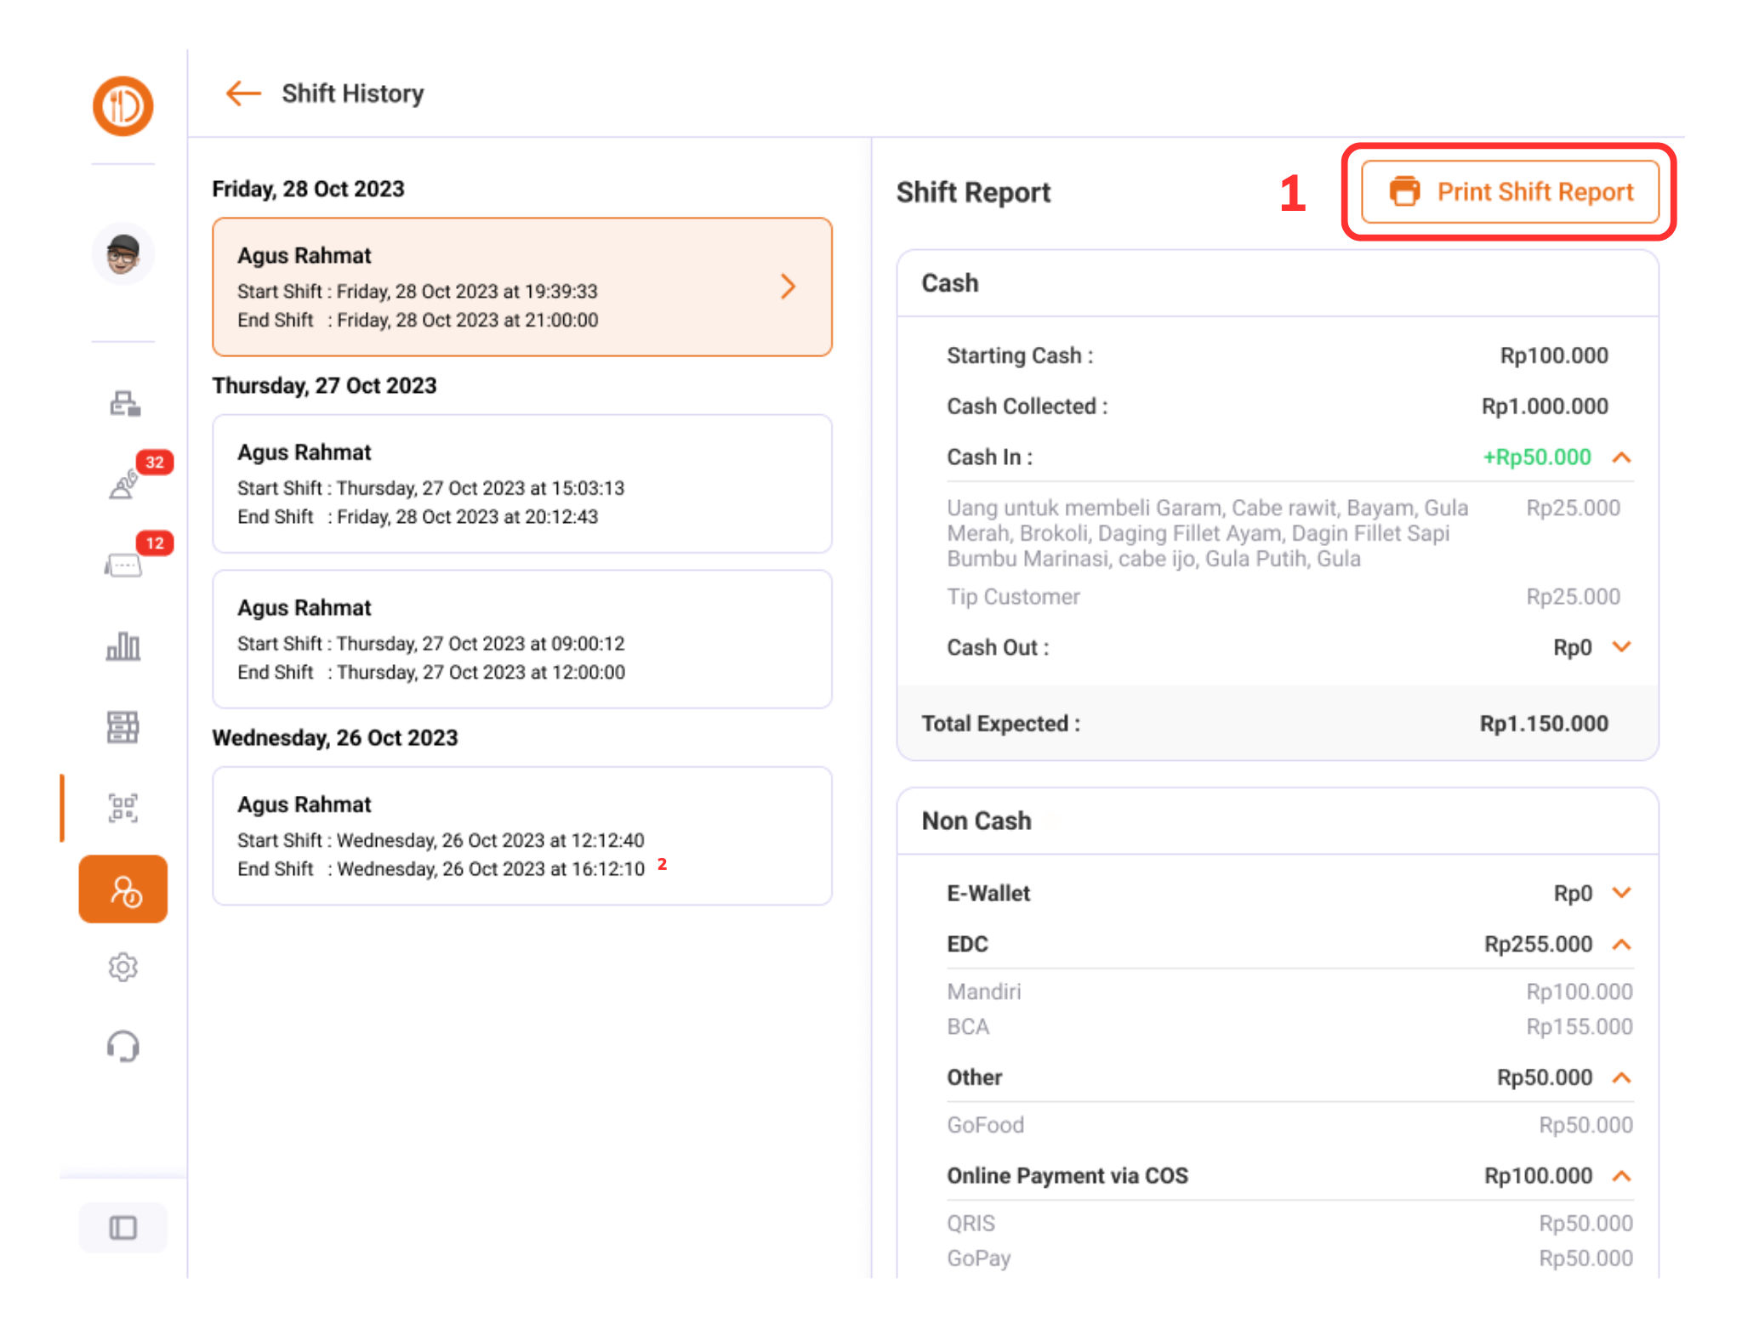The height and width of the screenshot is (1318, 1742).
Task: Toggle the sidebar collapse panel button
Action: pyautogui.click(x=123, y=1228)
